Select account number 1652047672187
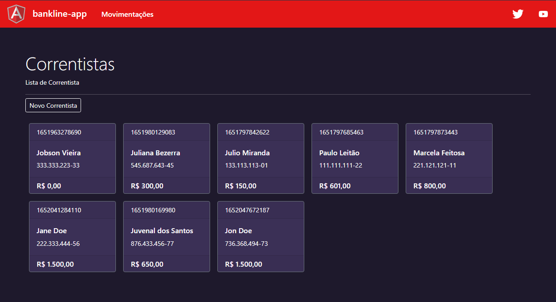 (x=247, y=210)
